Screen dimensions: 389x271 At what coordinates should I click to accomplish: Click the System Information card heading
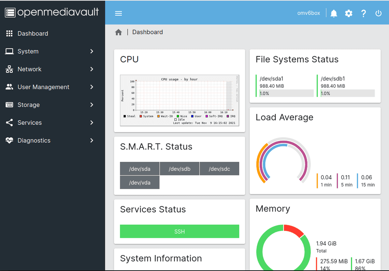click(161, 258)
